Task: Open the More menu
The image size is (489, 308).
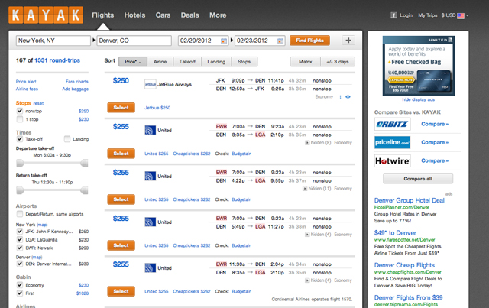Action: point(218,15)
